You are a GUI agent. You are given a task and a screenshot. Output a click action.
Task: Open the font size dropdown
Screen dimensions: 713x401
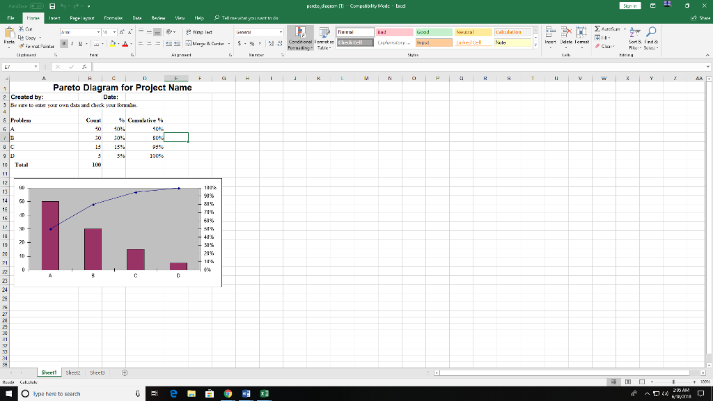(115, 32)
